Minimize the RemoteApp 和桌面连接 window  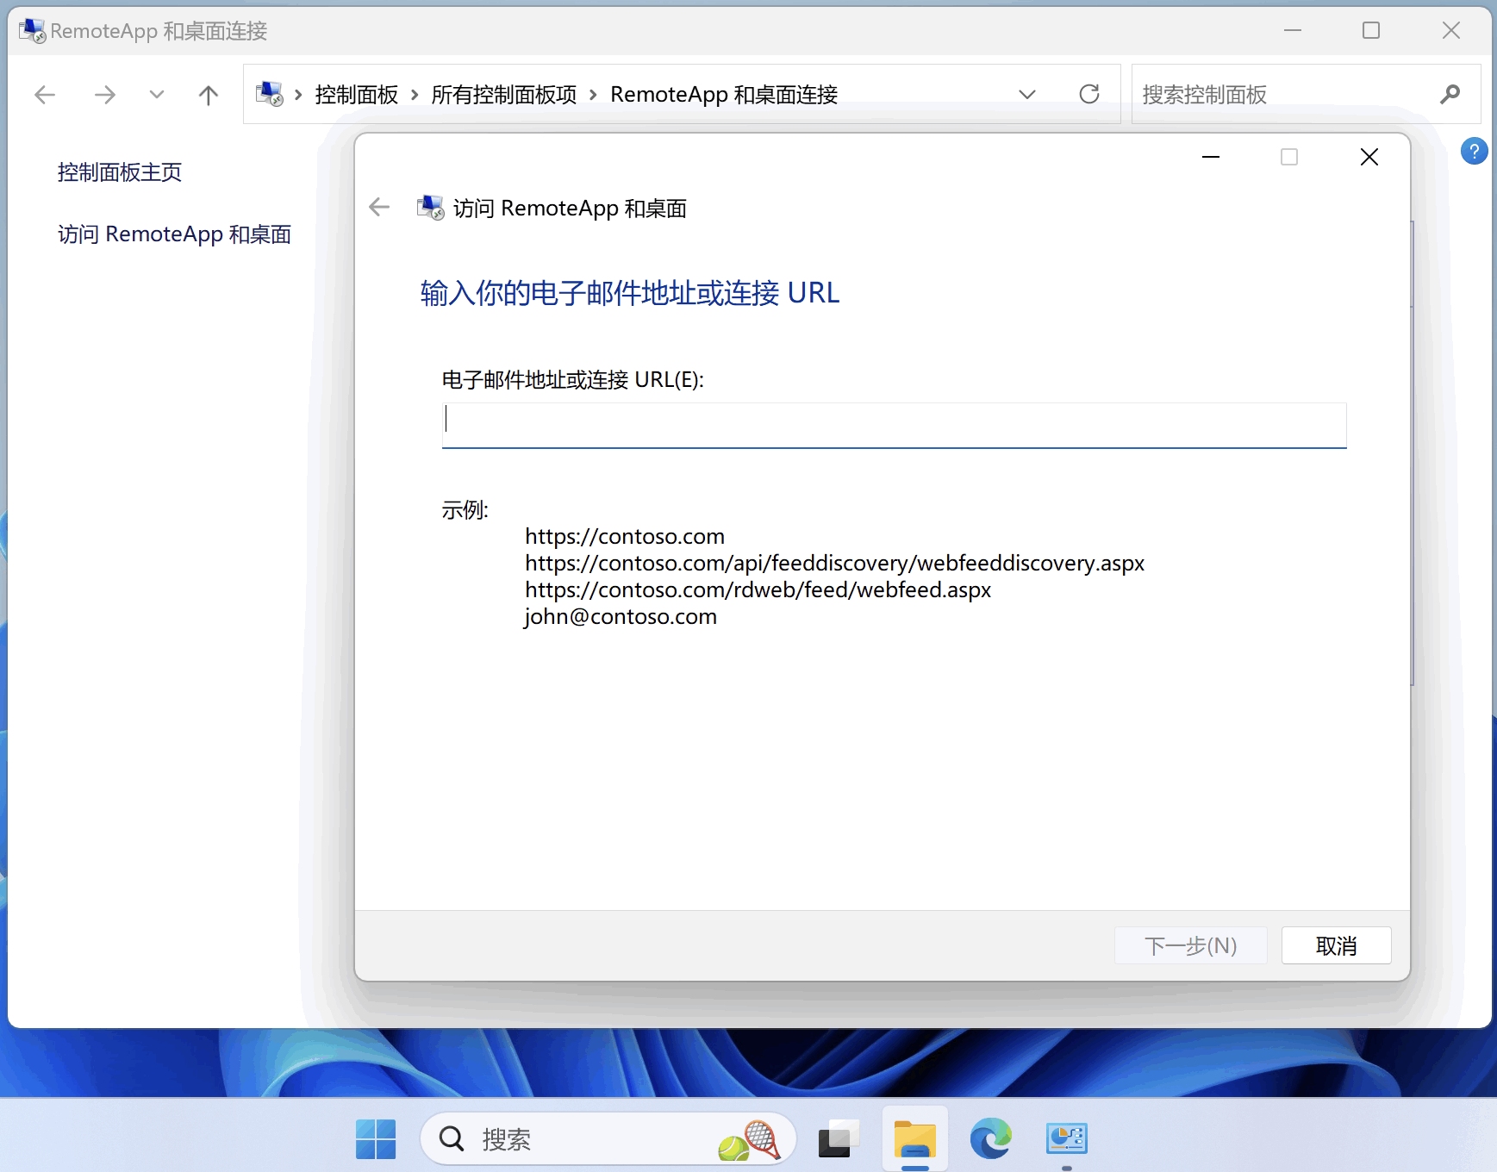pos(1292,30)
